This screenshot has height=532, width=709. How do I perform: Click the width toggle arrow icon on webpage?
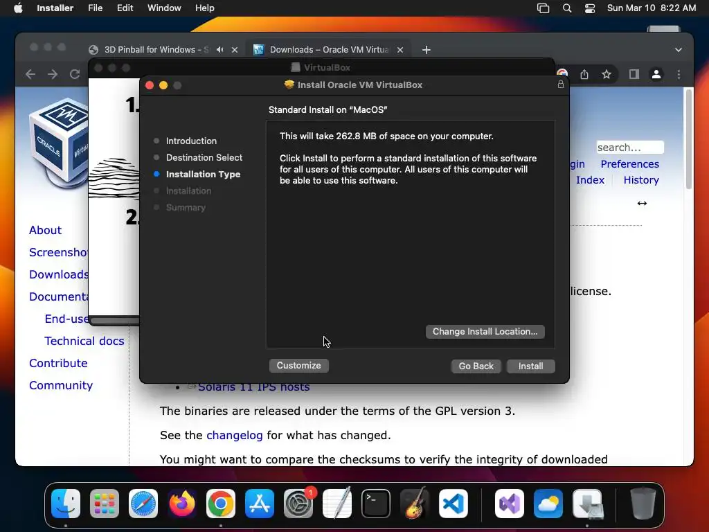[642, 203]
